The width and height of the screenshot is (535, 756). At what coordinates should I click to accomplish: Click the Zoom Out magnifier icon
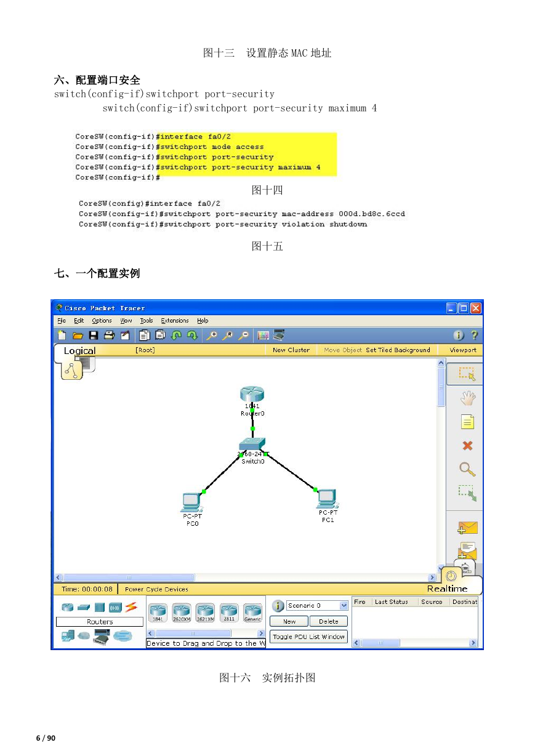click(244, 336)
